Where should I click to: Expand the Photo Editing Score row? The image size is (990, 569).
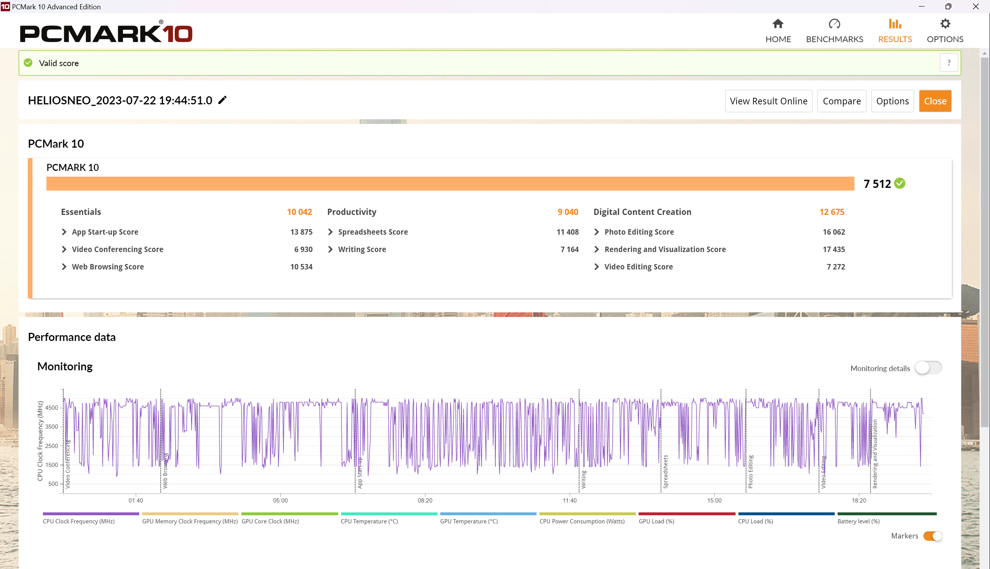pyautogui.click(x=596, y=232)
